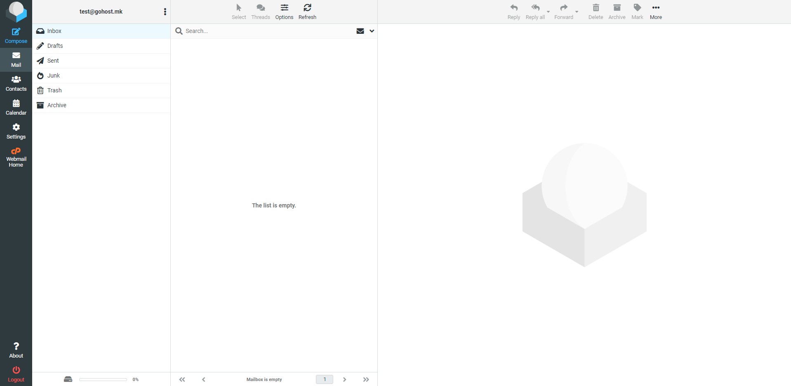Open the Trash folder

point(54,90)
